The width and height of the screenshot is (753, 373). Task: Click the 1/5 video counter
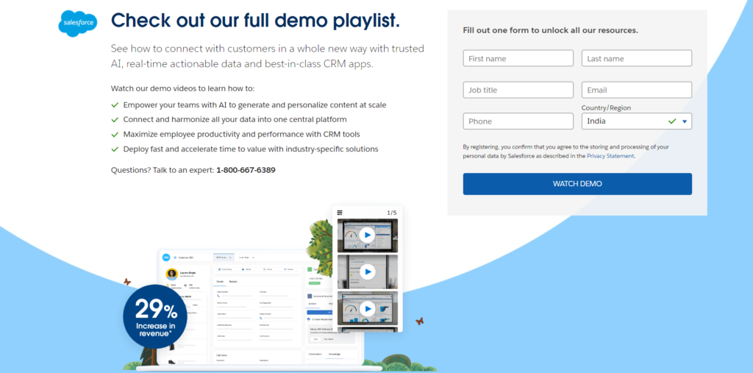click(x=392, y=213)
